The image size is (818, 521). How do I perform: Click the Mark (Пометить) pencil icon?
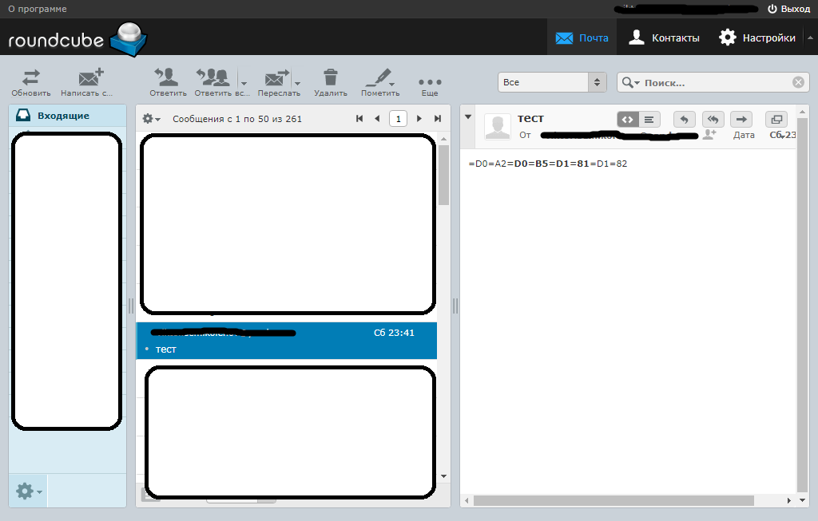click(379, 77)
